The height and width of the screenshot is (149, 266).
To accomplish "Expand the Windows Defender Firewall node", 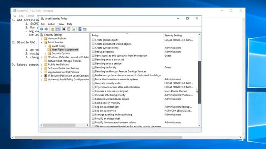I will click(42, 57).
